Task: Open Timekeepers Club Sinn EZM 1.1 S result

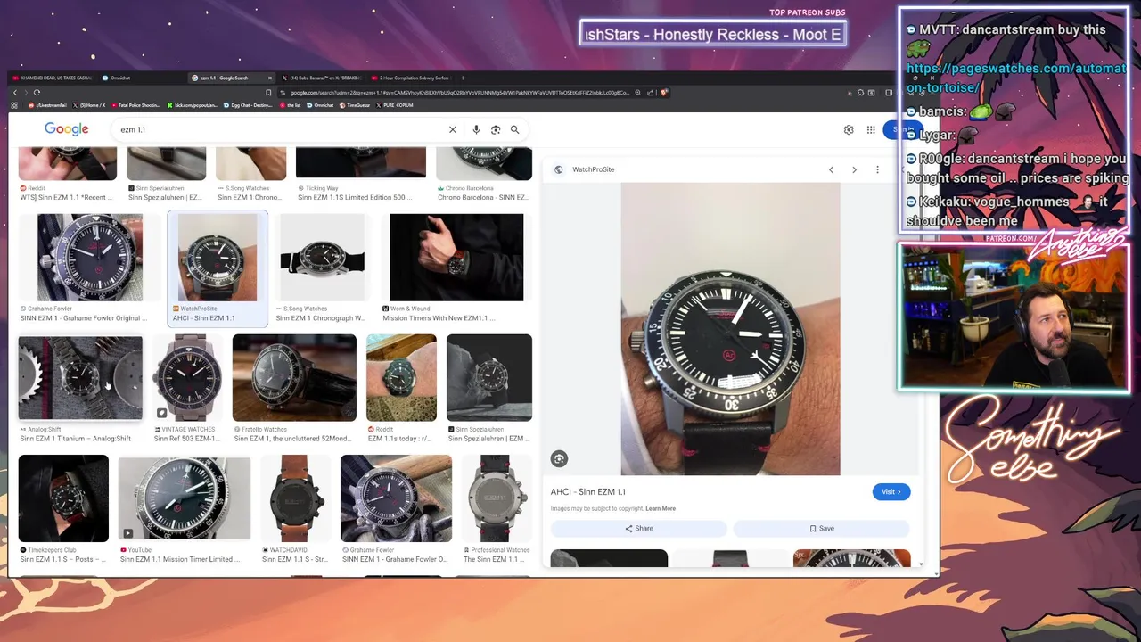Action: (x=63, y=509)
